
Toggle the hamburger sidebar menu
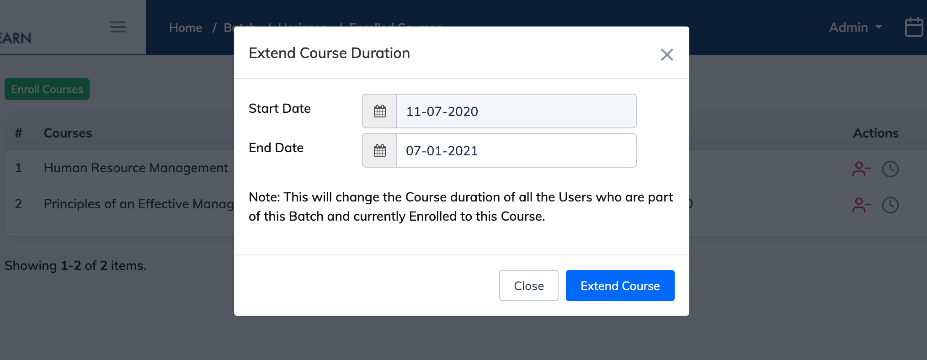click(118, 27)
